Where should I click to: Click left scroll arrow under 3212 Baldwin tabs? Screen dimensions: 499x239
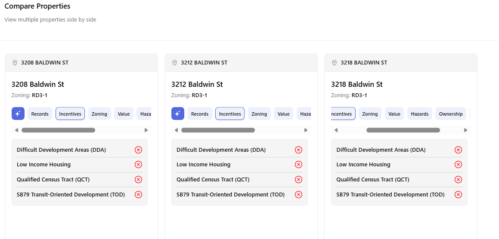[x=176, y=130]
